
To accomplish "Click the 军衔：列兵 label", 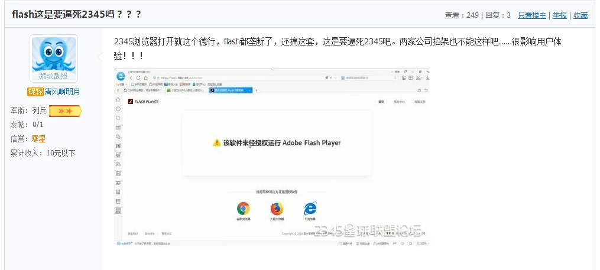I will (x=28, y=111).
